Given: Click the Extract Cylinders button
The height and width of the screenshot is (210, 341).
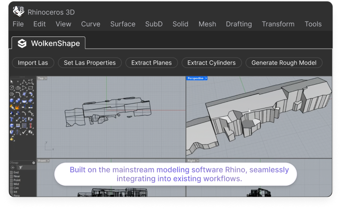Looking at the screenshot, I should pos(212,63).
